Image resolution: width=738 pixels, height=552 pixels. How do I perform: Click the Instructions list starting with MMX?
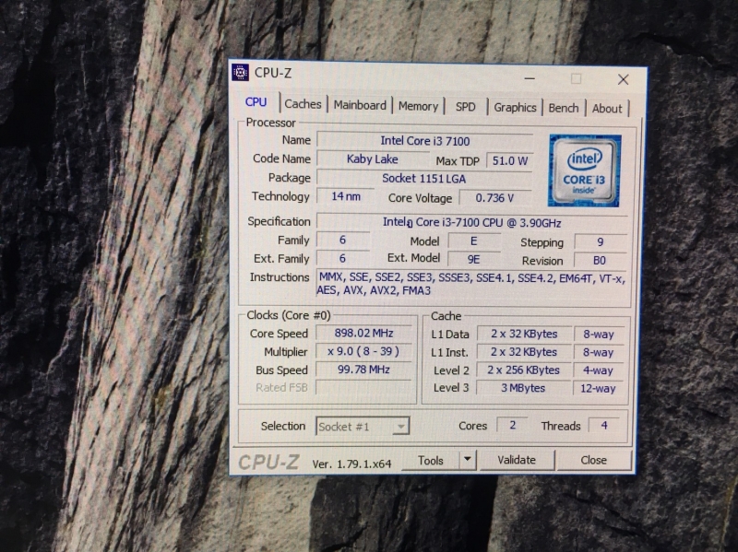coord(472,284)
